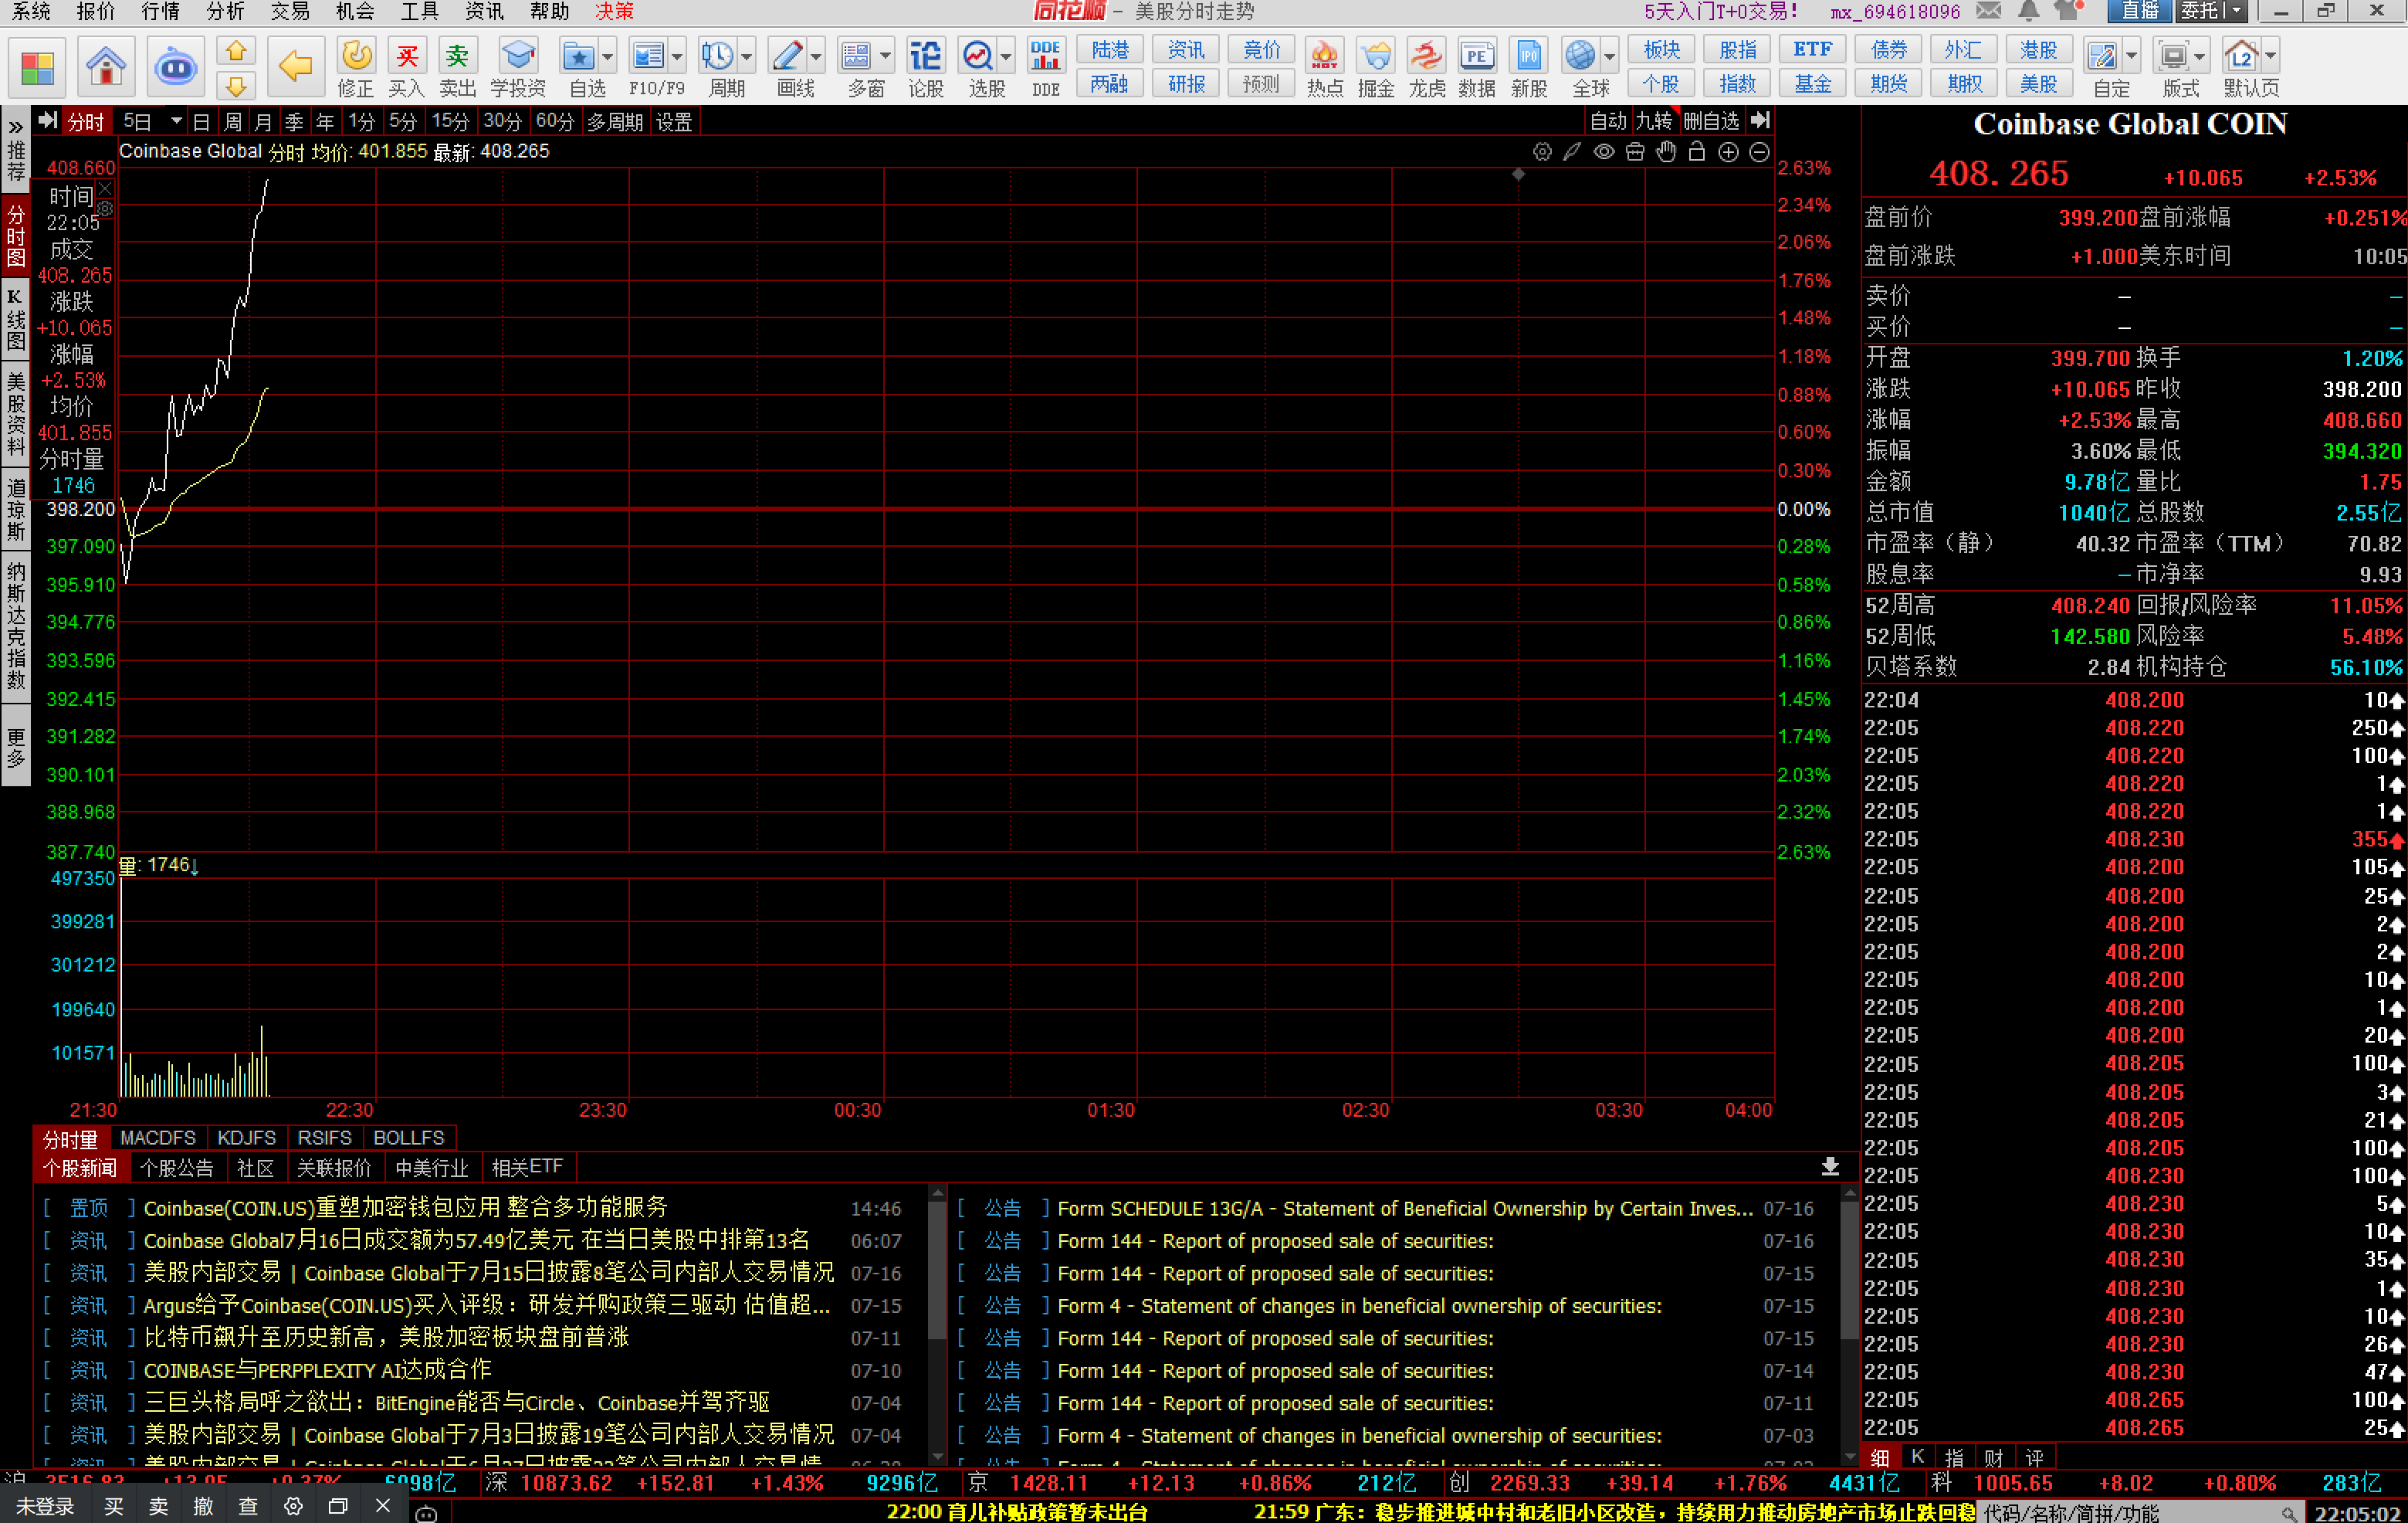This screenshot has width=2408, height=1523.
Task: Click the page up yellow arrow
Action: [236, 50]
